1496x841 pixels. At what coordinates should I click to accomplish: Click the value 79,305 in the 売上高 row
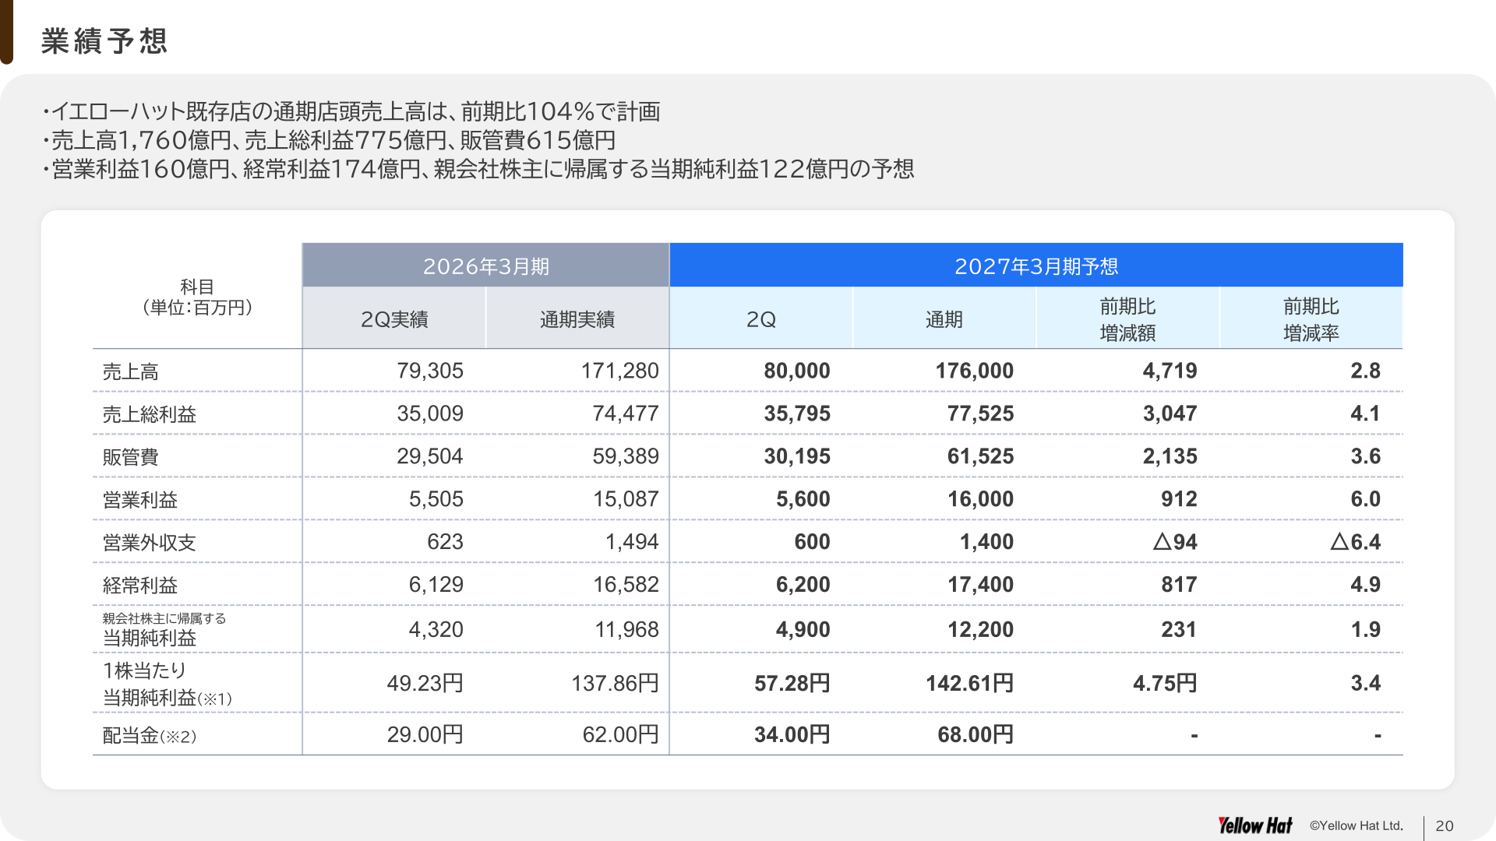pyautogui.click(x=430, y=371)
